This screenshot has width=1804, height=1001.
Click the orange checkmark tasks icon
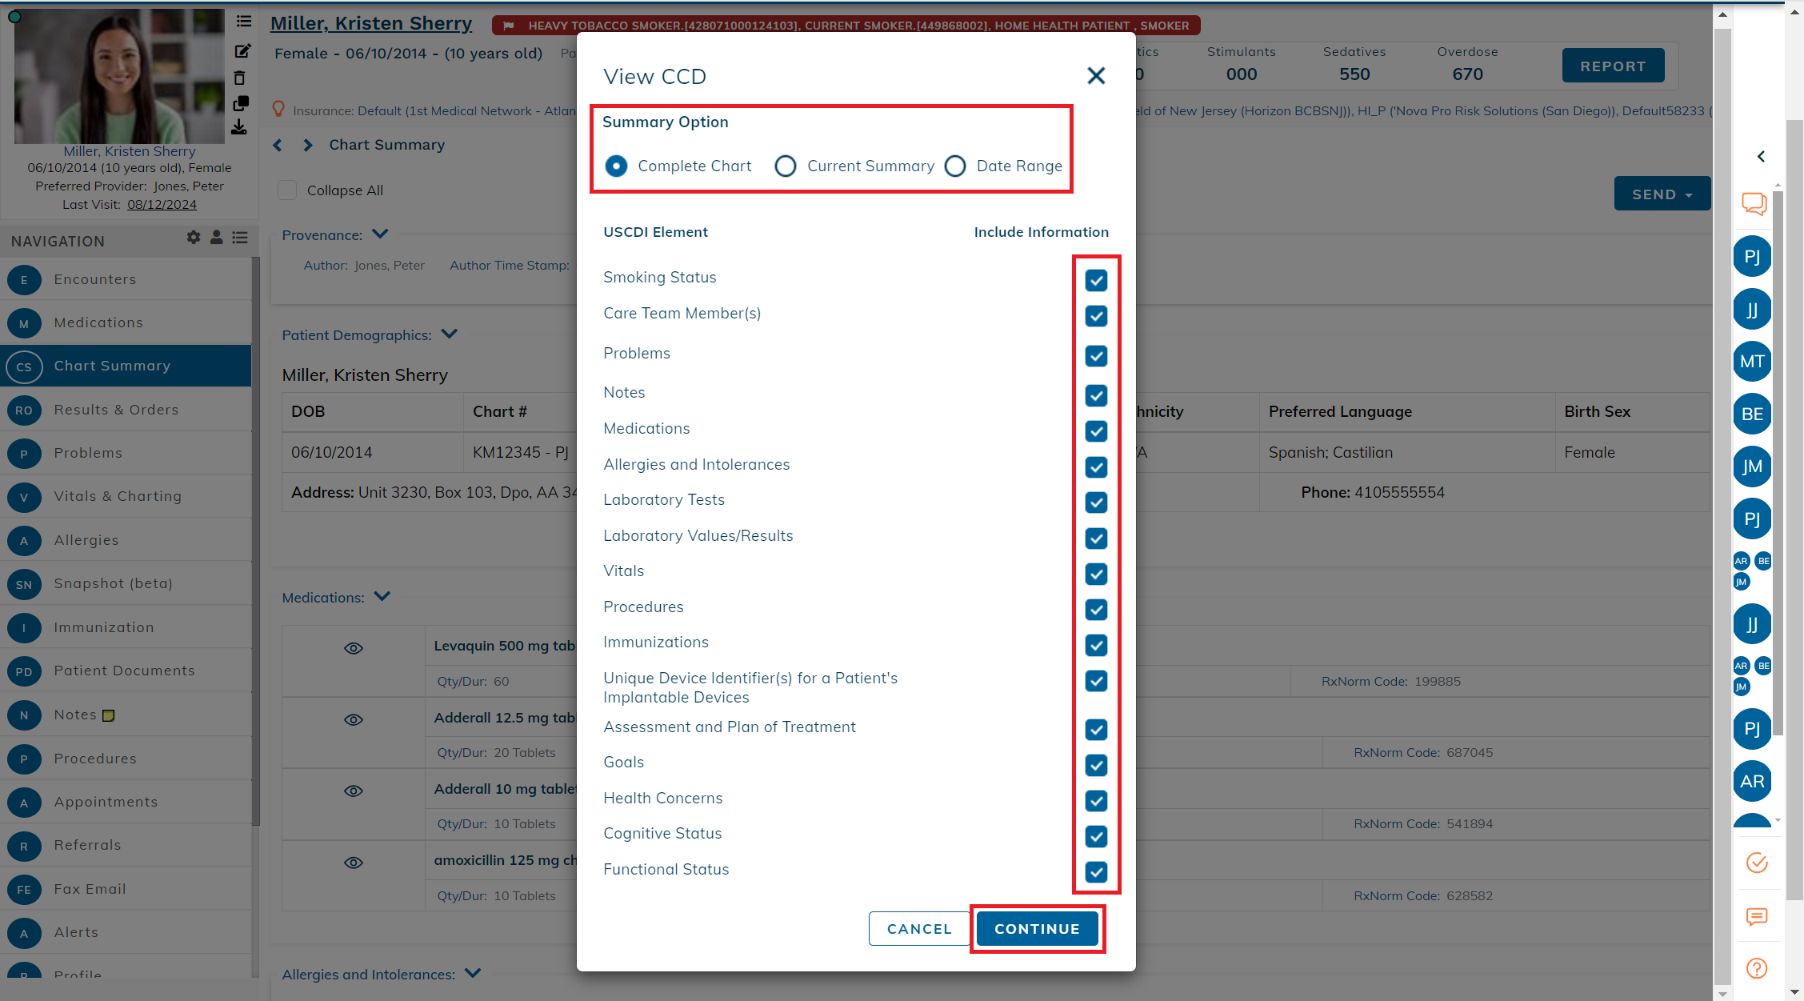[1757, 863]
